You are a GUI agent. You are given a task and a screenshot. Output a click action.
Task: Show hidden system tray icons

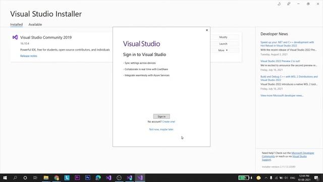tap(266, 177)
